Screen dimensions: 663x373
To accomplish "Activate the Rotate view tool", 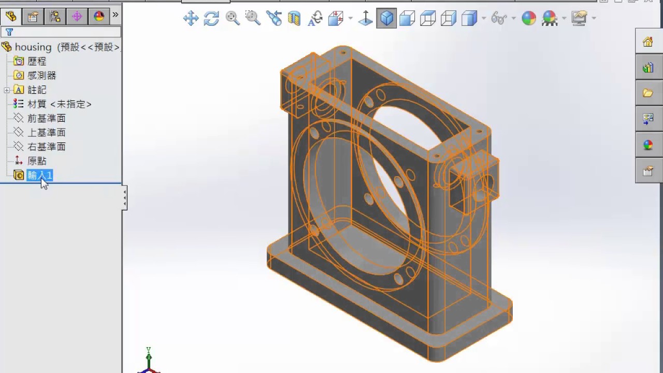I will 211,19.
